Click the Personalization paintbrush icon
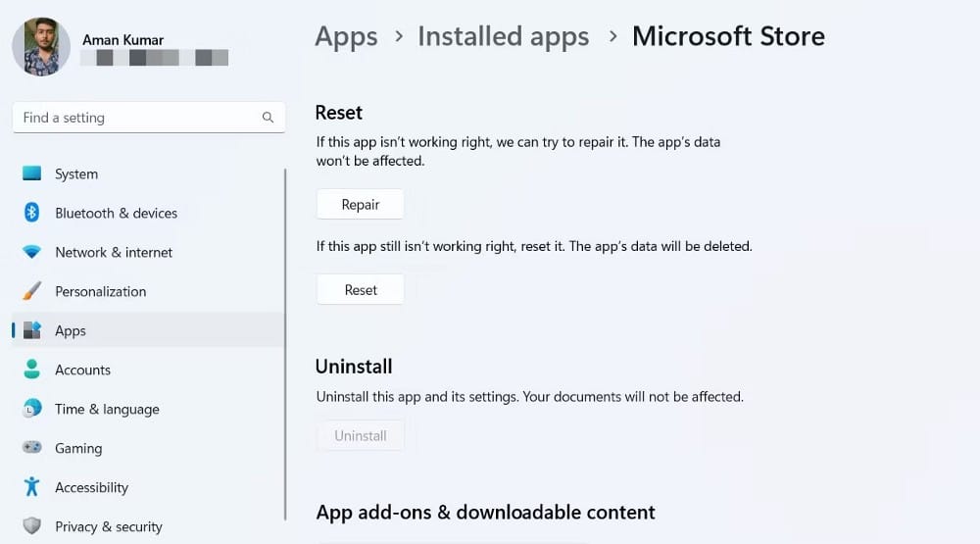This screenshot has width=980, height=544. 32,291
